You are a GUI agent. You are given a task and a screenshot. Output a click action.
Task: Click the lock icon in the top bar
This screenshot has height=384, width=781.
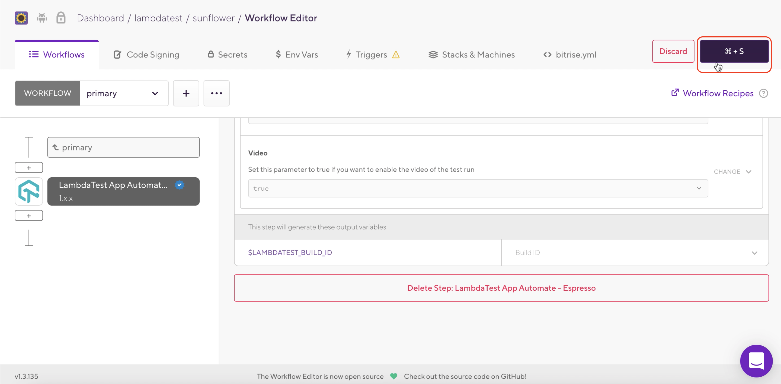pyautogui.click(x=61, y=18)
